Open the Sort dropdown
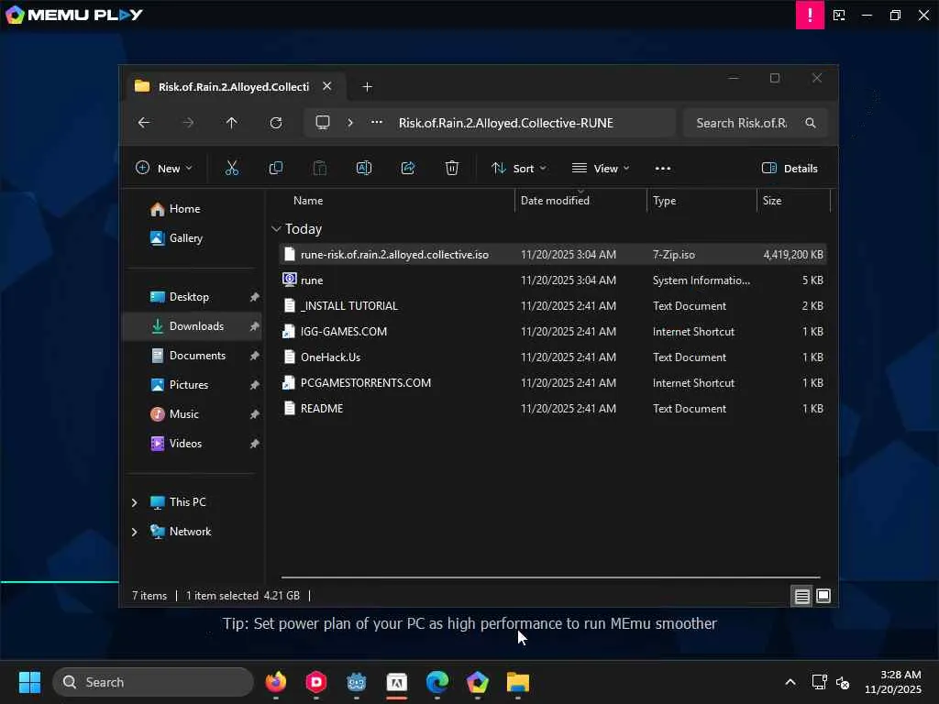Image resolution: width=939 pixels, height=704 pixels. point(519,169)
